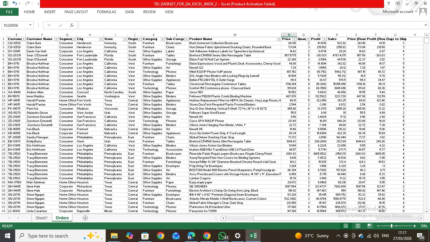Image resolution: width=430 pixels, height=242 pixels.
Task: Select Normal view icon in status bar
Action: [x=346, y=226]
